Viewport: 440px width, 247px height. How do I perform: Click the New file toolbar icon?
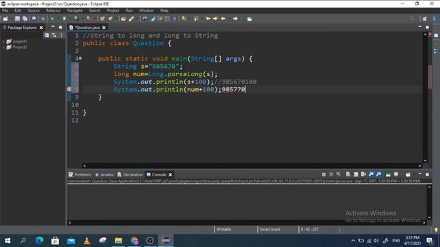click(5, 19)
